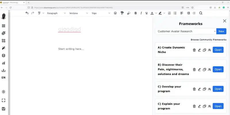Edit the Explain your program framework
This screenshot has width=230, height=115.
[x=199, y=106]
